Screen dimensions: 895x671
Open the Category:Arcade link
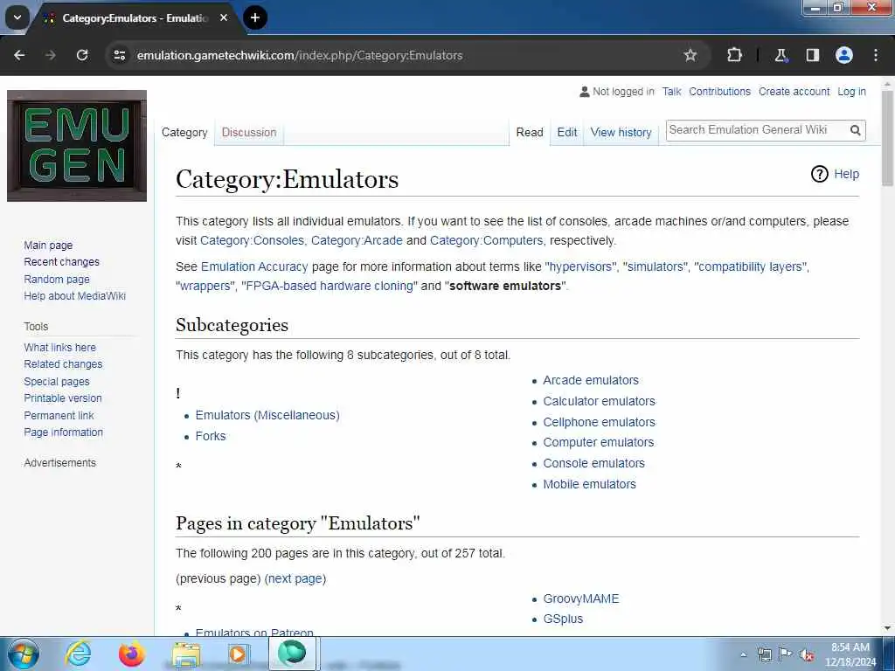[x=357, y=241]
